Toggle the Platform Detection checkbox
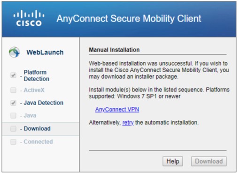 click(x=13, y=75)
